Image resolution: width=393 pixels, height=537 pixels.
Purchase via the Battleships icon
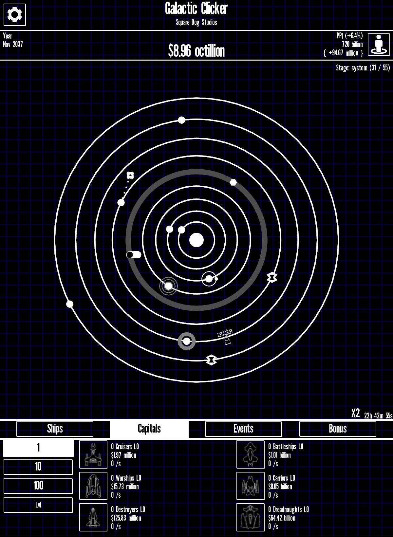point(251,454)
